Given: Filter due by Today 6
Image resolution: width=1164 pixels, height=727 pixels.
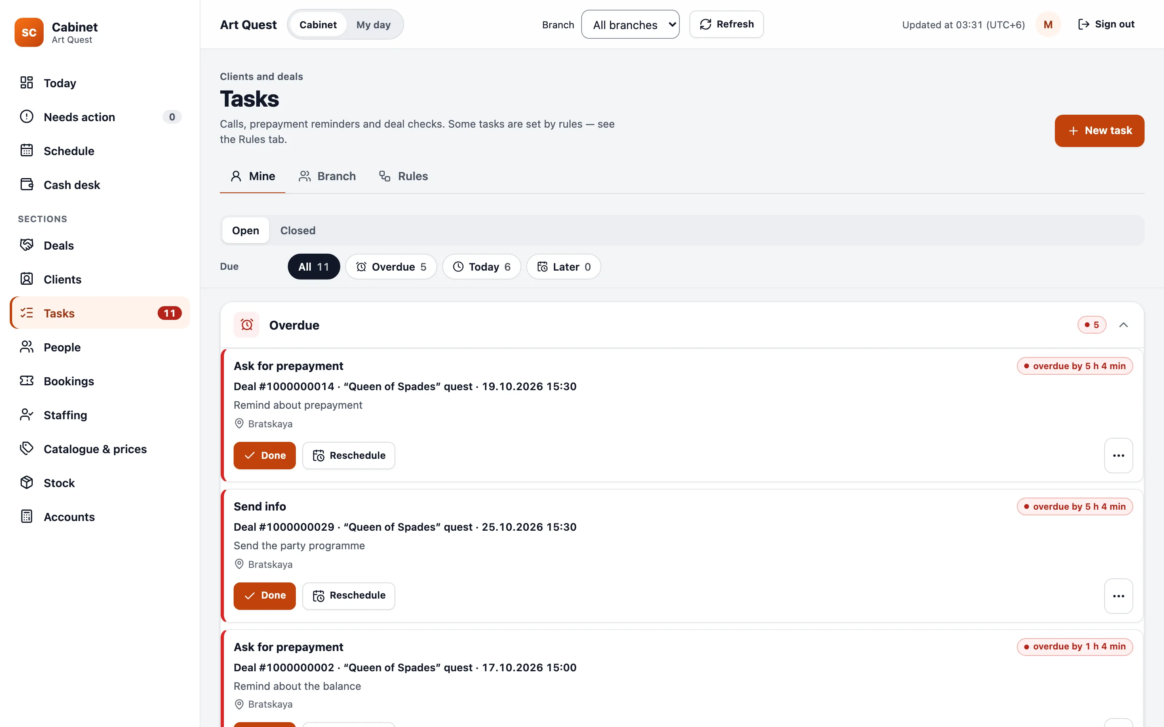Looking at the screenshot, I should tap(481, 267).
